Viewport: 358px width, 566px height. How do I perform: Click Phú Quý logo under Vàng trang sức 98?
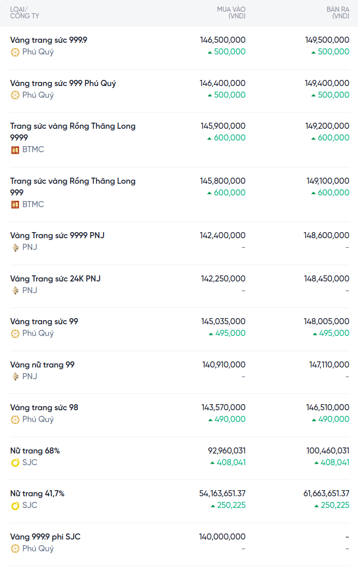(15, 419)
